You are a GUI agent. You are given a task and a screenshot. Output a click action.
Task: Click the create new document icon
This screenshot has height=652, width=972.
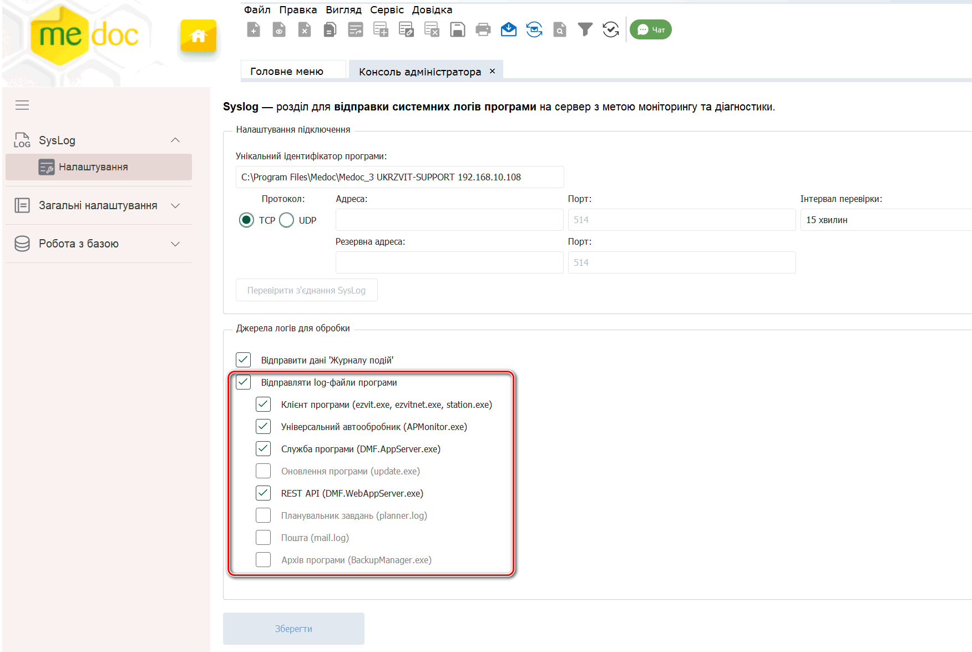254,30
